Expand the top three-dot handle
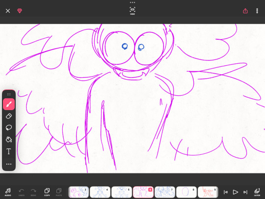265x199 pixels. 132,2
